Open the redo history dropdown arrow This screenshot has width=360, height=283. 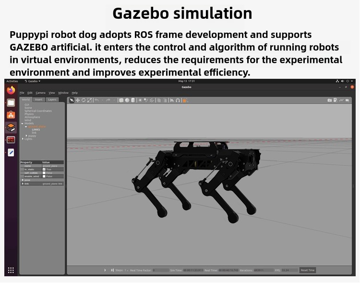tap(114, 100)
